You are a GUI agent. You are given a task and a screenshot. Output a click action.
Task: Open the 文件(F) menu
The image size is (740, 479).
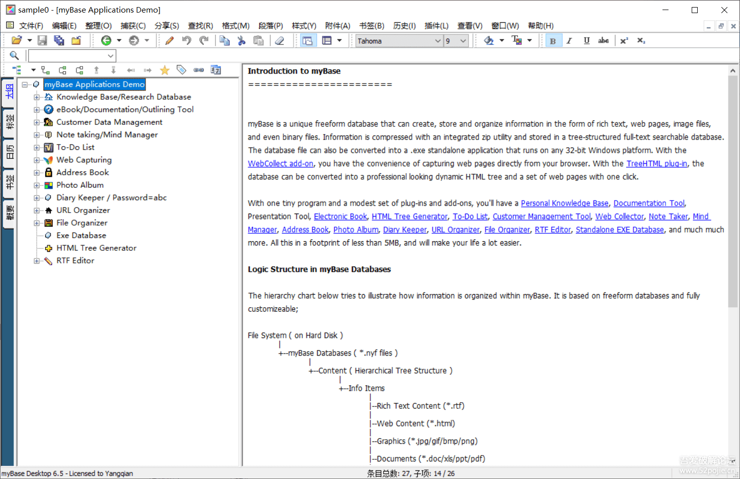coord(31,26)
